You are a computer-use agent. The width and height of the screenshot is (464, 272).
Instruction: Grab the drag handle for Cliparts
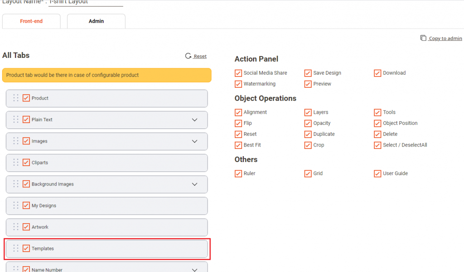point(16,162)
